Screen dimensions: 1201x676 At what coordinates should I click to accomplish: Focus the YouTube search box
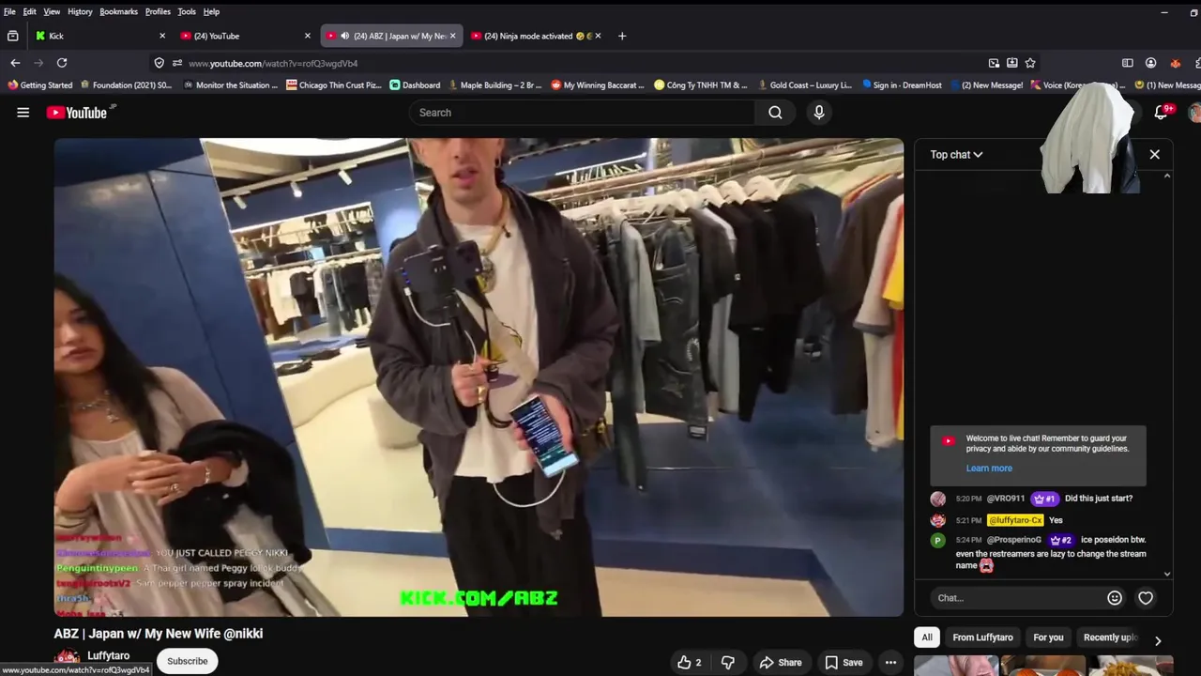tap(582, 113)
